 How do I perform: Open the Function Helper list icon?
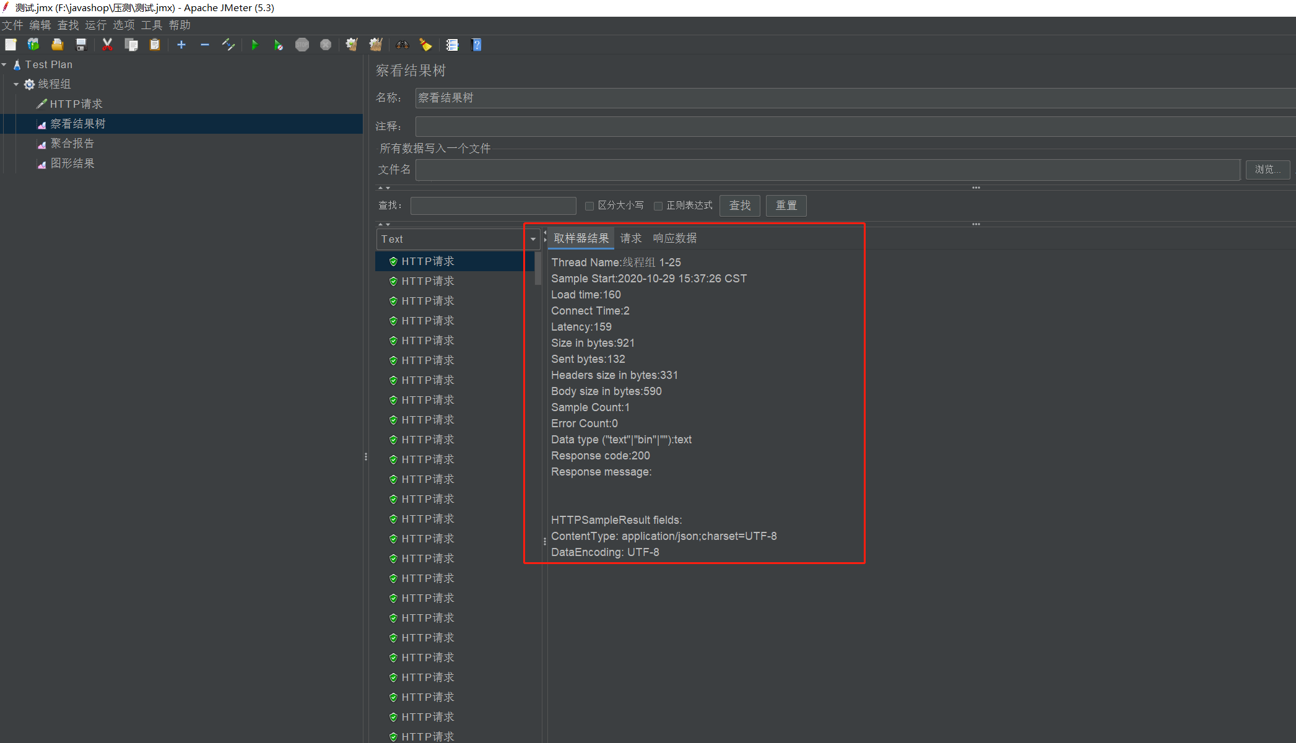(x=452, y=45)
